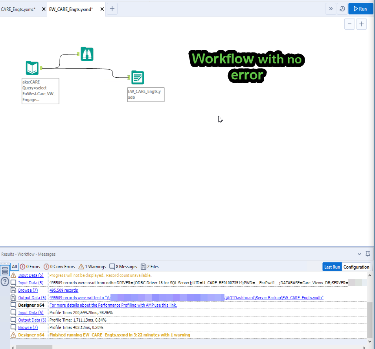The height and width of the screenshot is (349, 375).
Task: Expand the toolbar overflow chevron
Action: [331, 8]
